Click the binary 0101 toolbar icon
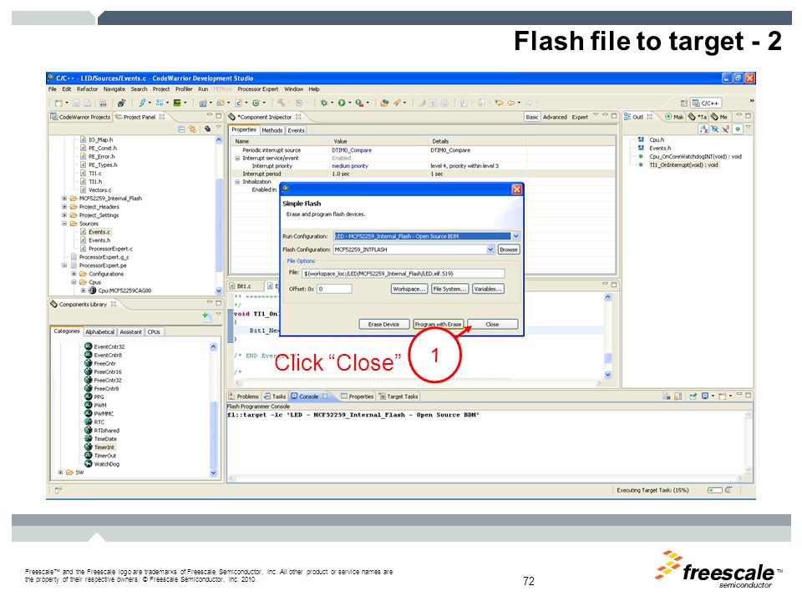 tap(159, 103)
